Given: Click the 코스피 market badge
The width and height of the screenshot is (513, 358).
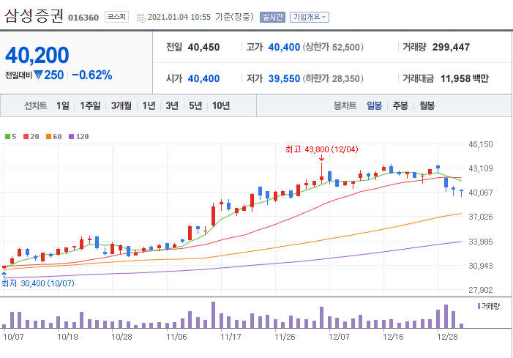Looking at the screenshot, I should click(x=116, y=17).
